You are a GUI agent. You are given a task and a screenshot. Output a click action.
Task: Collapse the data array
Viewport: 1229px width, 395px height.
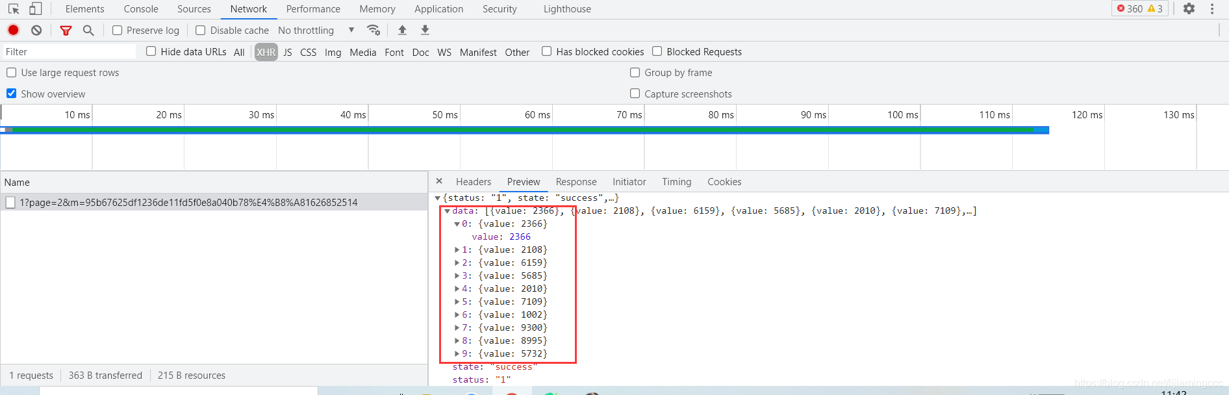point(447,211)
